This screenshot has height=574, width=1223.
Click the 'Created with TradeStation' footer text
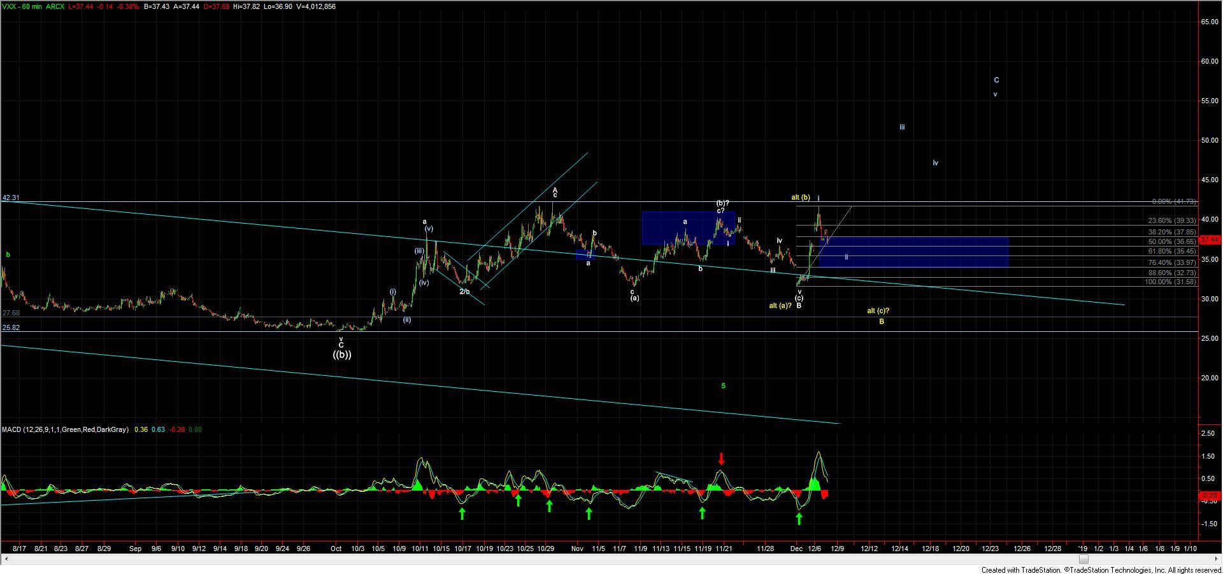[x=1020, y=570]
